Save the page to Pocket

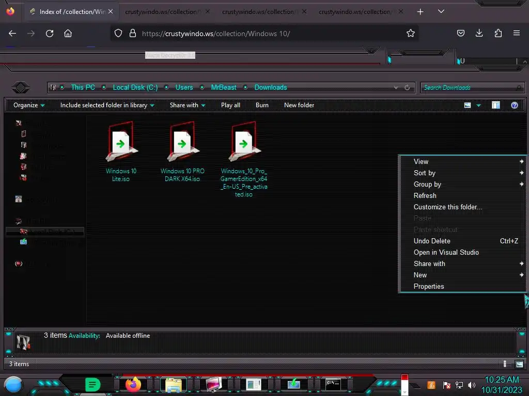[x=460, y=33]
